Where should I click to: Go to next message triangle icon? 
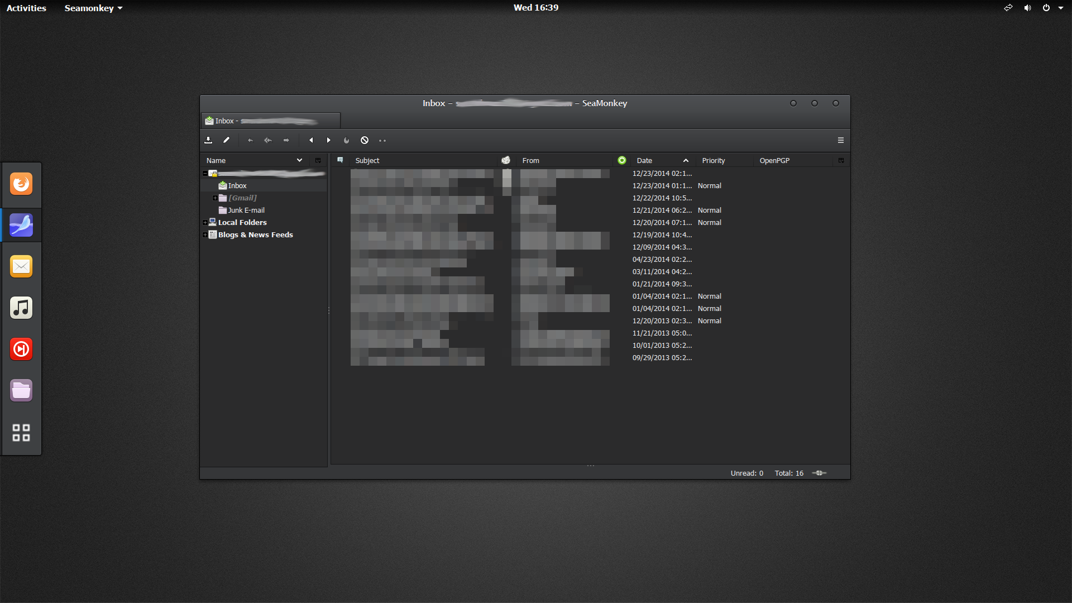pyautogui.click(x=329, y=140)
